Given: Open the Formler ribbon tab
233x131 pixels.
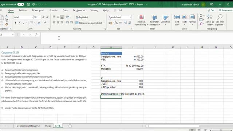Looking at the screenshot, I should click(x=54, y=10).
